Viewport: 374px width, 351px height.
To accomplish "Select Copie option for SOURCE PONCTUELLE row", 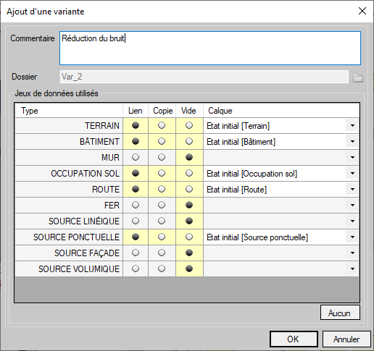I will 162,237.
